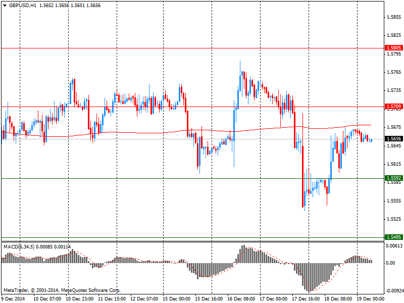Image resolution: width=404 pixels, height=303 pixels.
Task: Click the 16 Dec 08:00 time axis label
Action: (241, 298)
